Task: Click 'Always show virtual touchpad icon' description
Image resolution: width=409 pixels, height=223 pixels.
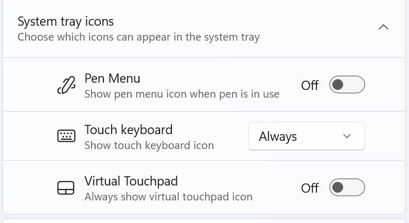Action: point(168,197)
